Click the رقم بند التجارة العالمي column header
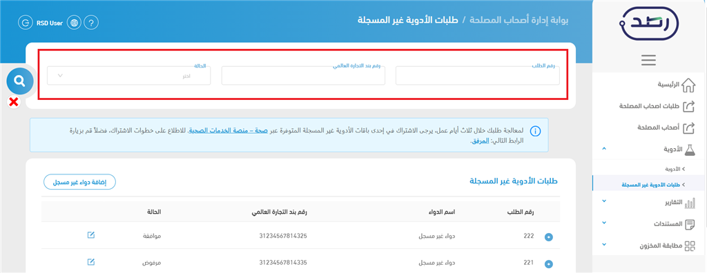707x273 pixels. [280, 212]
